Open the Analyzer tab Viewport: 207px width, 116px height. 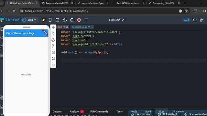(x=74, y=111)
